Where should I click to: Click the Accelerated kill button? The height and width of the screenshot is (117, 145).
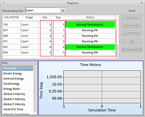pyautogui.click(x=132, y=49)
